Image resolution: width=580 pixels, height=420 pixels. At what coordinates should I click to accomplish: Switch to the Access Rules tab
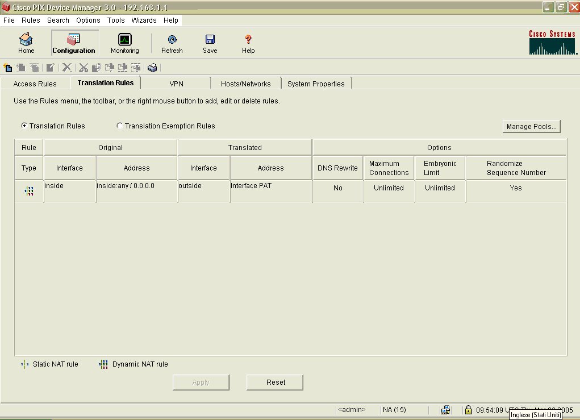35,84
